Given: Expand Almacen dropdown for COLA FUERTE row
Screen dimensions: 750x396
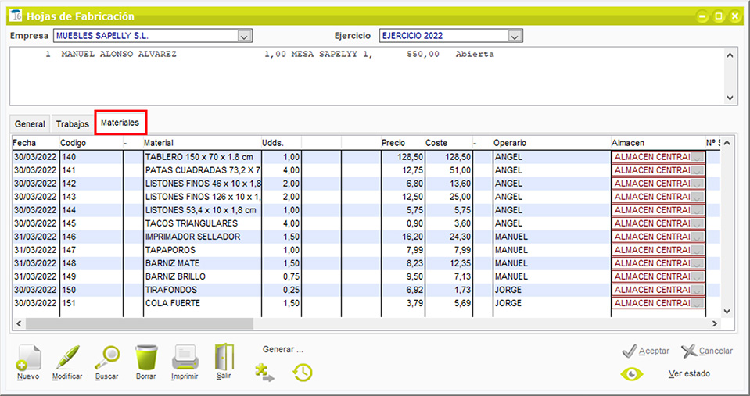Looking at the screenshot, I should [x=698, y=303].
